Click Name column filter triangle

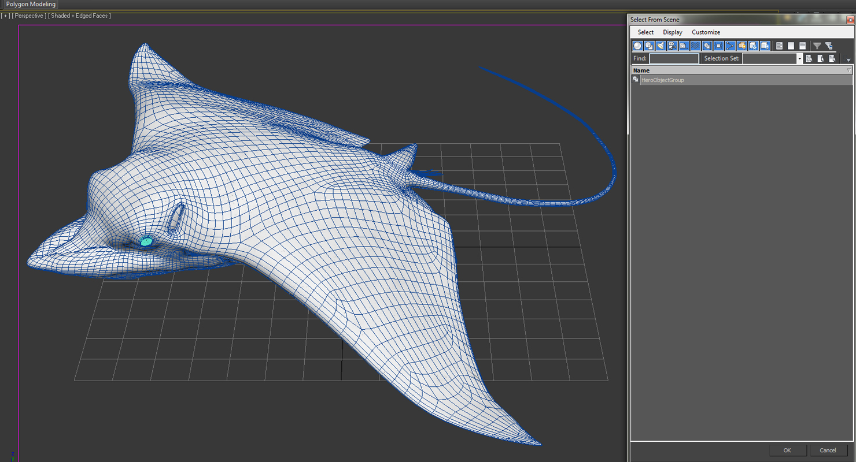[x=848, y=70]
